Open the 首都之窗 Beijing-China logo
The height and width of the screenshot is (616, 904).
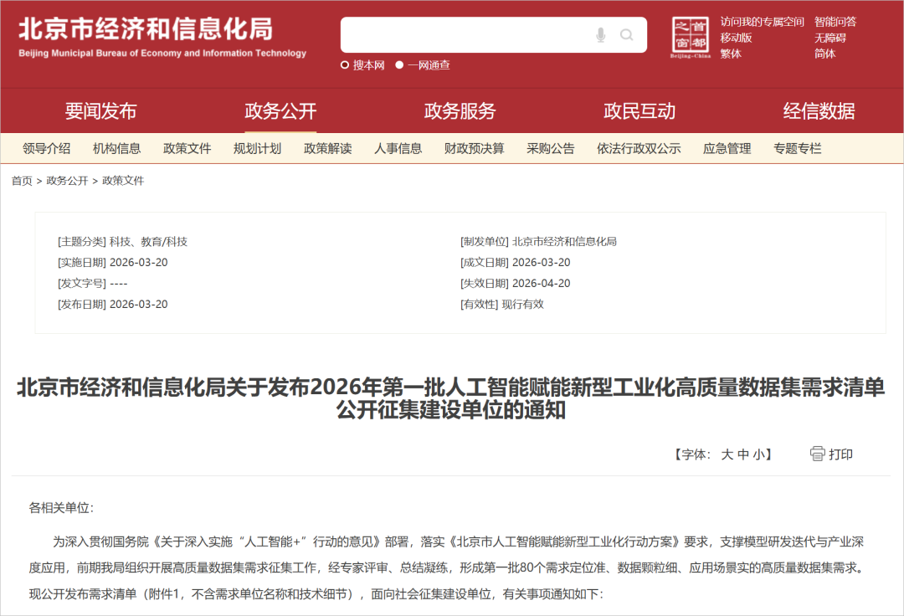(x=690, y=38)
